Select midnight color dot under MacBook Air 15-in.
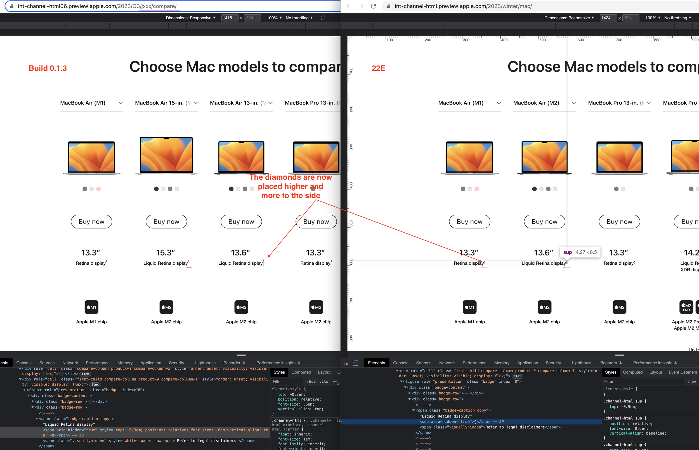The height and width of the screenshot is (450, 699). coord(156,189)
